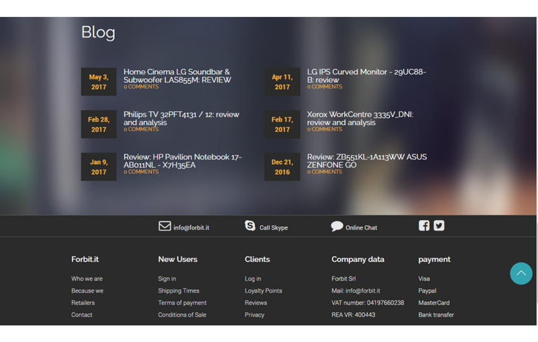The image size is (538, 342).
Task: Open the Loyalty Points link
Action: pos(263,291)
